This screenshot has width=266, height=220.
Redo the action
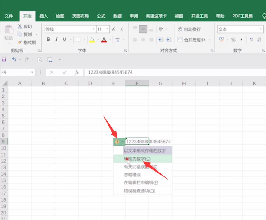coord(27,59)
